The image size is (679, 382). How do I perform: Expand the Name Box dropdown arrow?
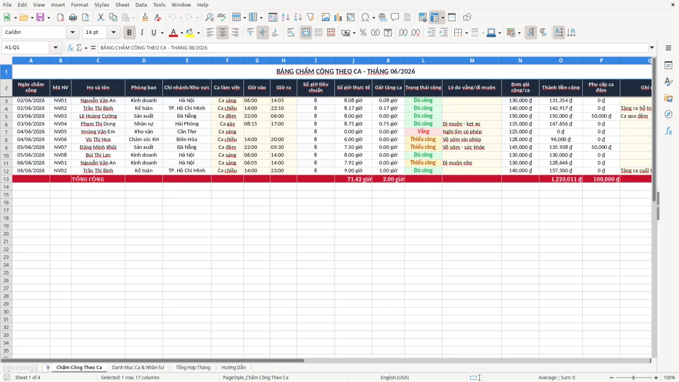(x=55, y=48)
